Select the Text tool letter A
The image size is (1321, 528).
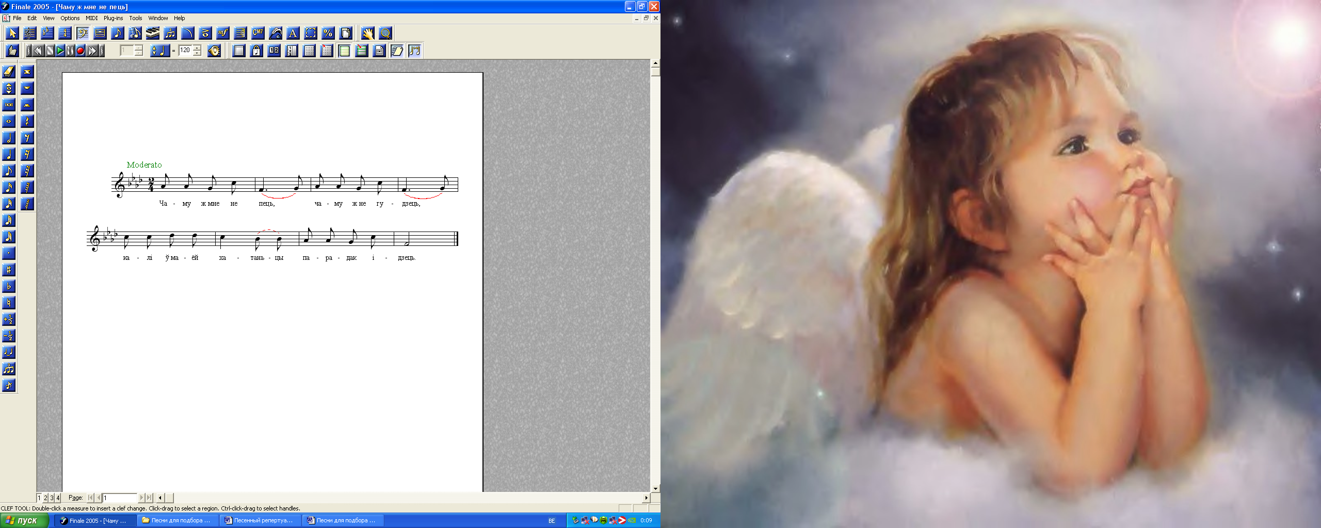pyautogui.click(x=293, y=34)
